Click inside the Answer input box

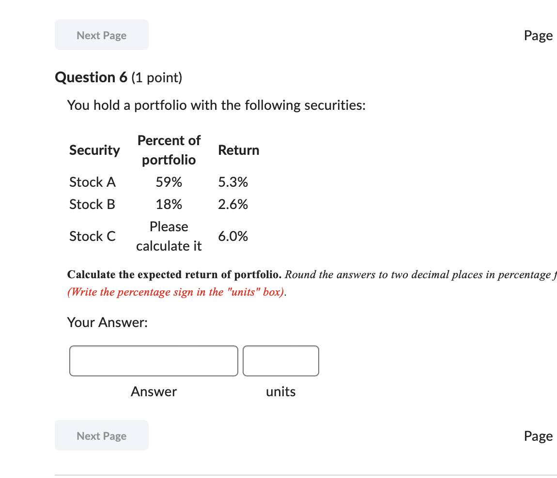(153, 360)
